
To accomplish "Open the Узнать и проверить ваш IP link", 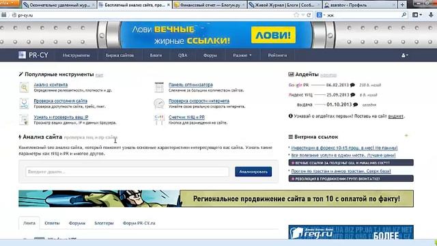I will (61, 117).
